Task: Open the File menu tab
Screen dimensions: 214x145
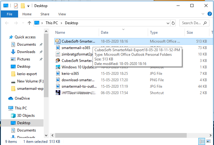Action: click(10, 14)
